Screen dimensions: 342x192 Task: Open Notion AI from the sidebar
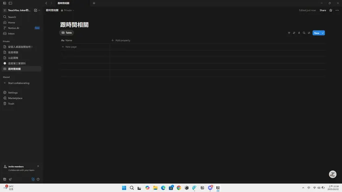point(21,28)
